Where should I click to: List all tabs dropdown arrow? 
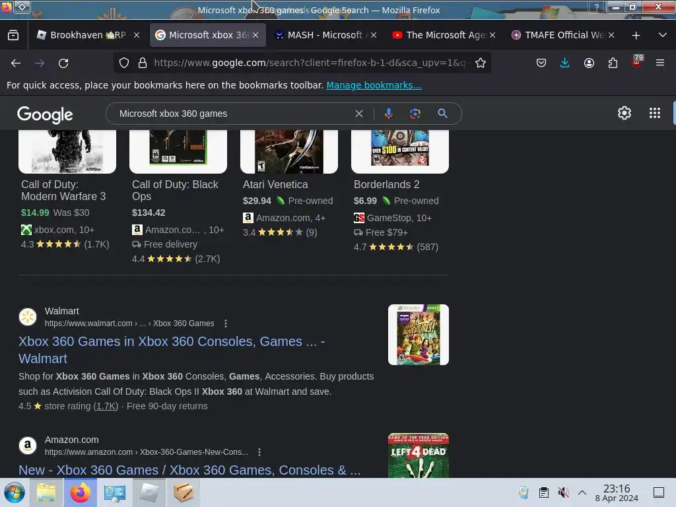point(663,36)
